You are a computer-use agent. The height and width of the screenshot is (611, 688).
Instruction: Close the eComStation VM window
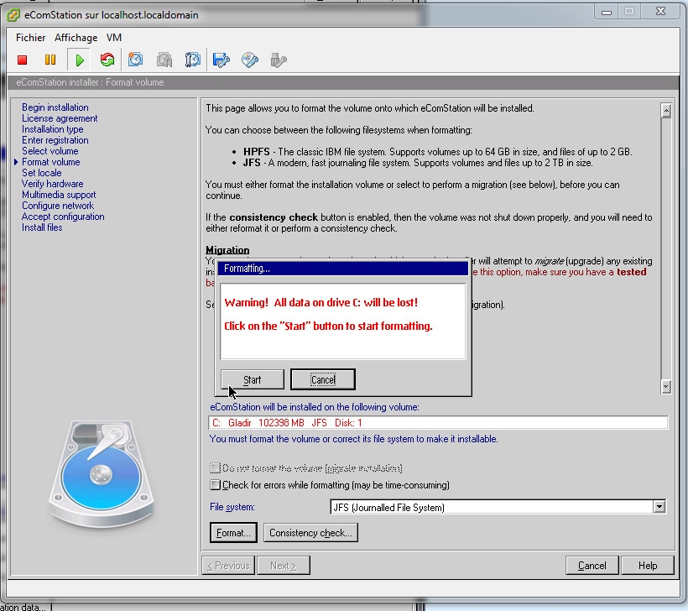pyautogui.click(x=661, y=12)
